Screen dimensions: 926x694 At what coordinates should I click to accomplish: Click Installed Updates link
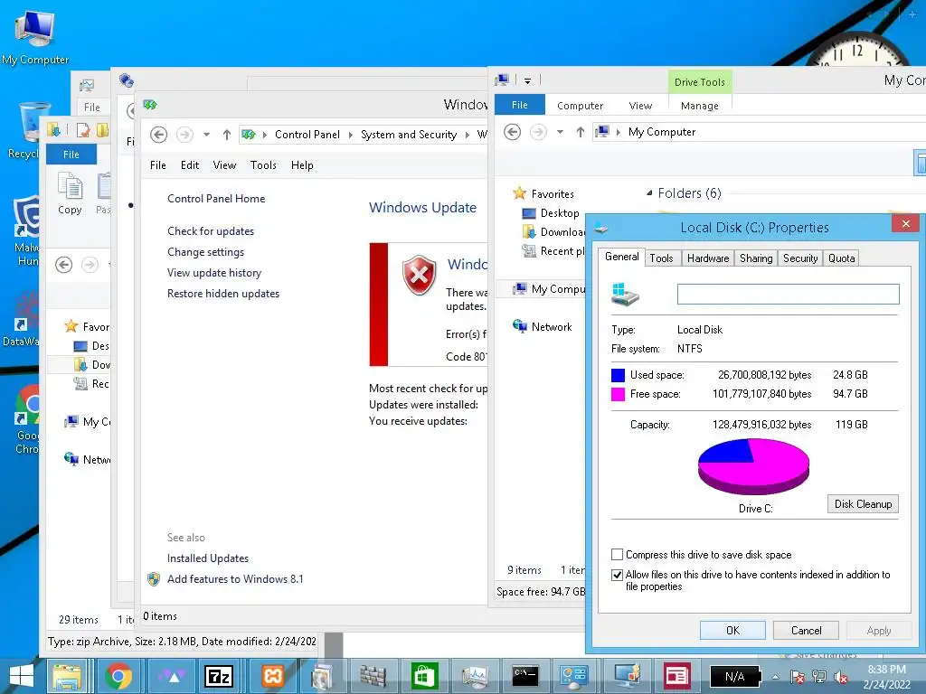[x=207, y=558]
